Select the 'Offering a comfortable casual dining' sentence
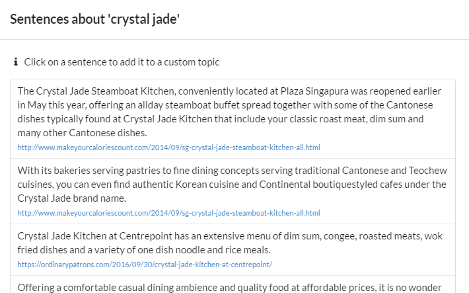The height and width of the screenshot is (293, 469). tap(233, 284)
